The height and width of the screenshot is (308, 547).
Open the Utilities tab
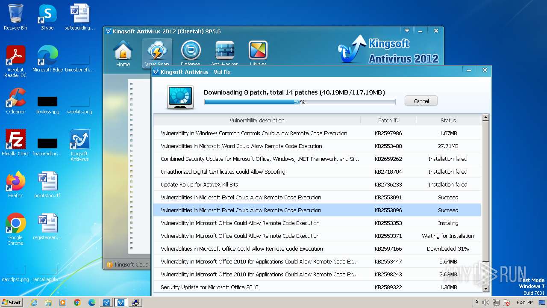coord(258,53)
